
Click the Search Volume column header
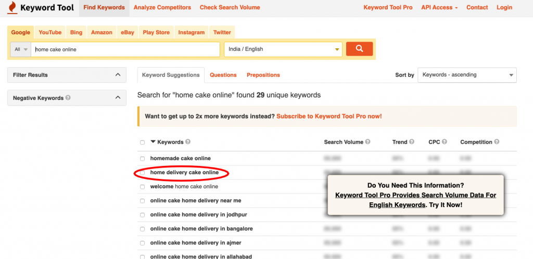click(x=344, y=142)
